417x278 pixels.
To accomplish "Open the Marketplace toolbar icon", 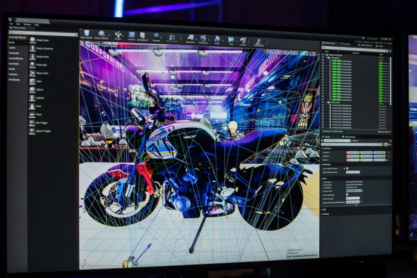I will coord(142,36).
